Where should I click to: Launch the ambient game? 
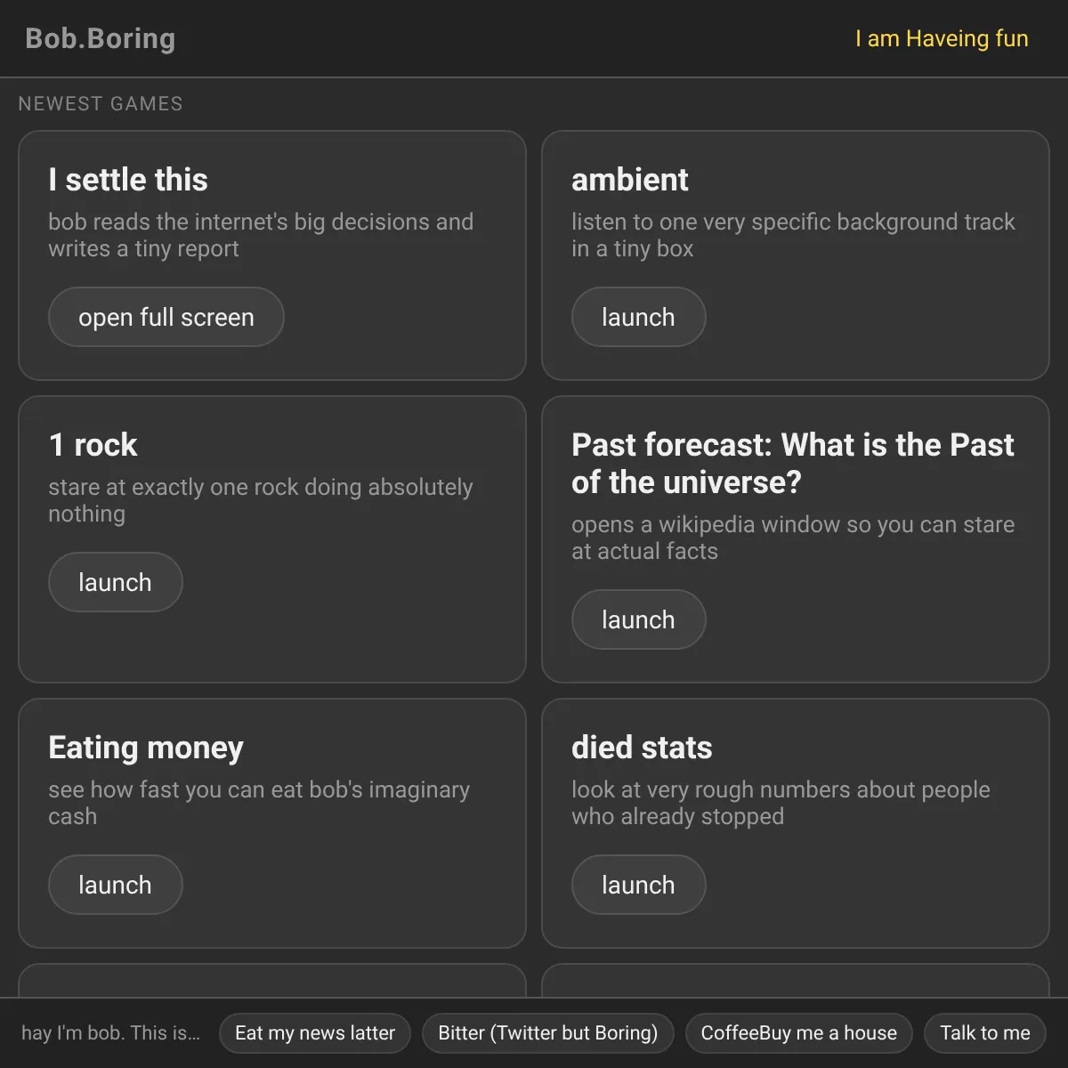(x=638, y=317)
